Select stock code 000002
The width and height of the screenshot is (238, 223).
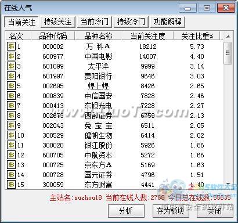53,46
